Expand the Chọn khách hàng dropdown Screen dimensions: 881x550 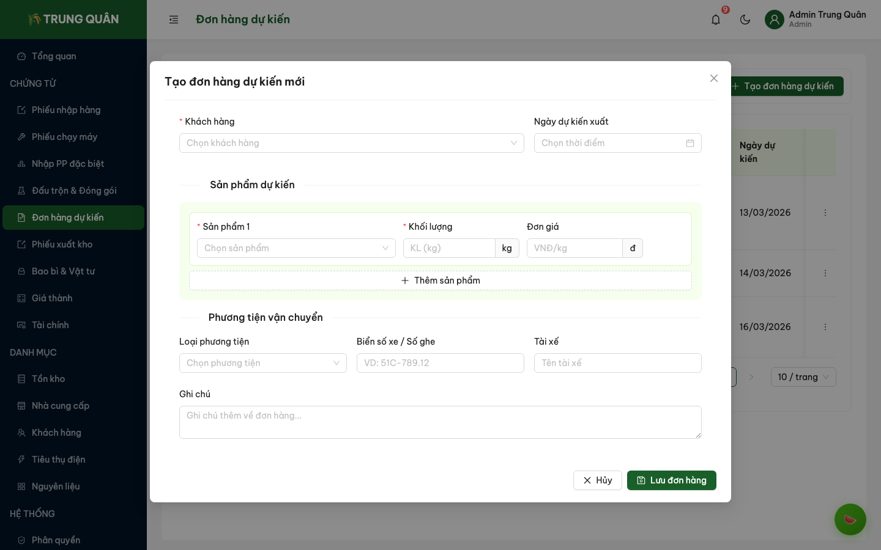click(351, 143)
